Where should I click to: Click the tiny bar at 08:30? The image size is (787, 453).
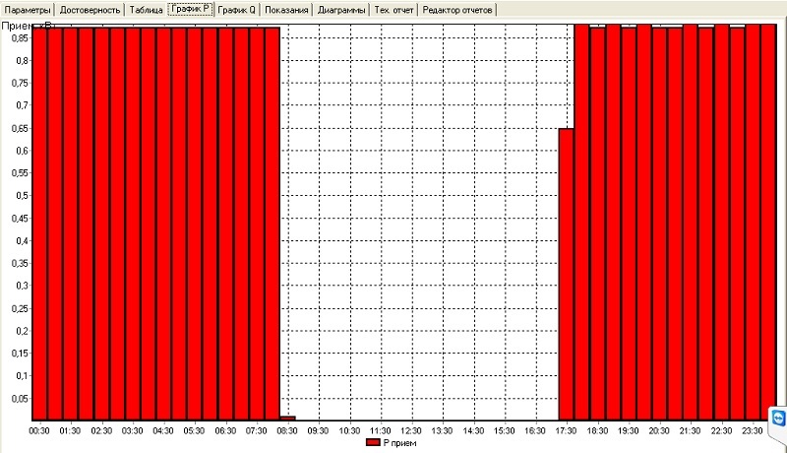coord(287,419)
